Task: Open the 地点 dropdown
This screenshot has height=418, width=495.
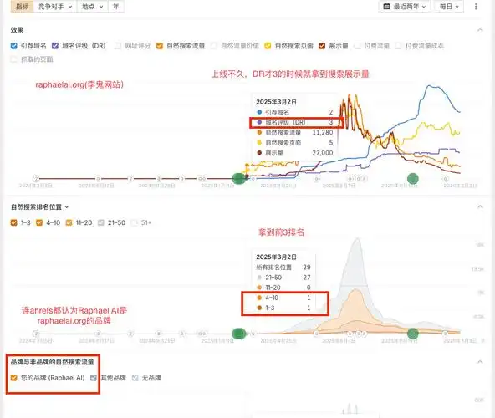Action: [x=92, y=7]
